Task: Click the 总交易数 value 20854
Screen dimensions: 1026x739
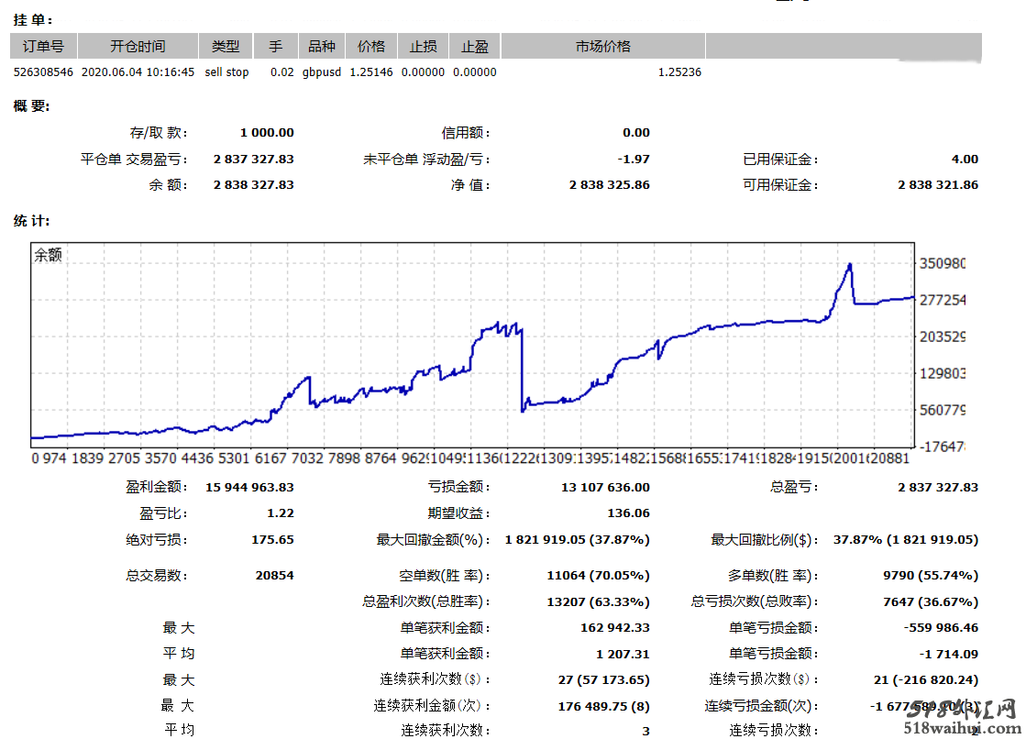Action: click(x=274, y=576)
